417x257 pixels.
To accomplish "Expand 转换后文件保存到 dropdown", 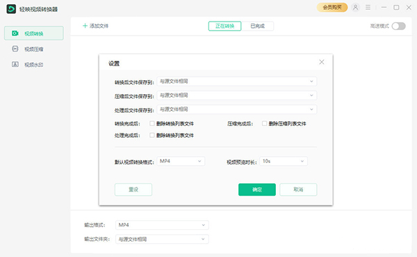I will (237, 81).
